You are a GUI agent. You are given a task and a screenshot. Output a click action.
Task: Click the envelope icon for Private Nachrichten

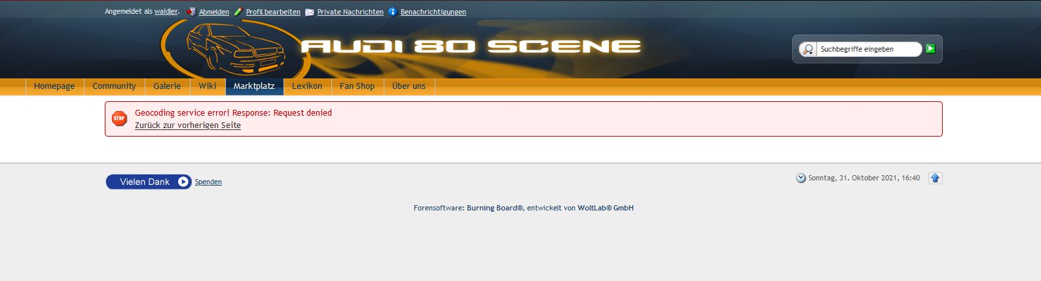pyautogui.click(x=310, y=12)
